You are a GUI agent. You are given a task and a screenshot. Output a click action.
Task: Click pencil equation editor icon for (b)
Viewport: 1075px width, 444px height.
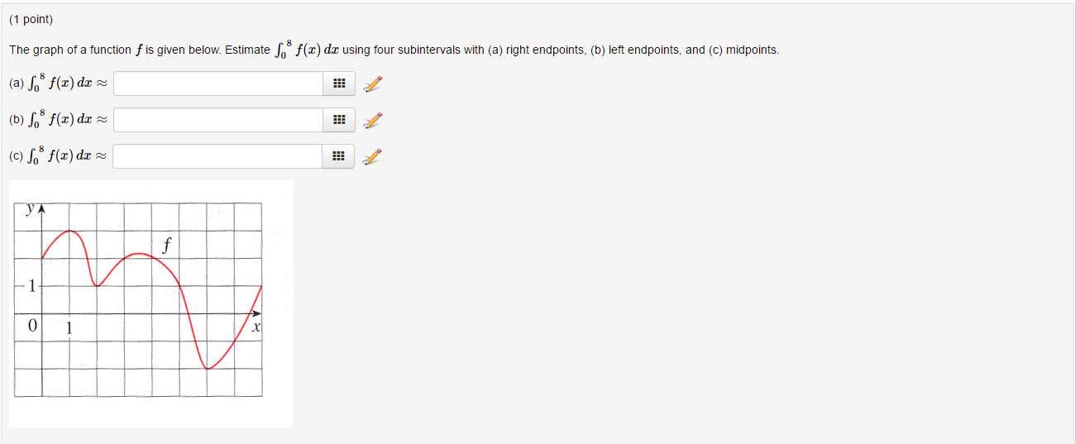[373, 120]
